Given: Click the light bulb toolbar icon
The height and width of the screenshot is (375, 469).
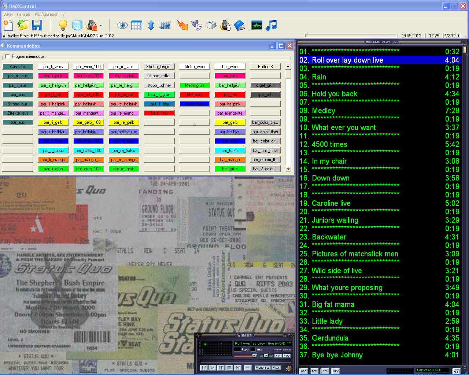Looking at the screenshot, I should (63, 25).
